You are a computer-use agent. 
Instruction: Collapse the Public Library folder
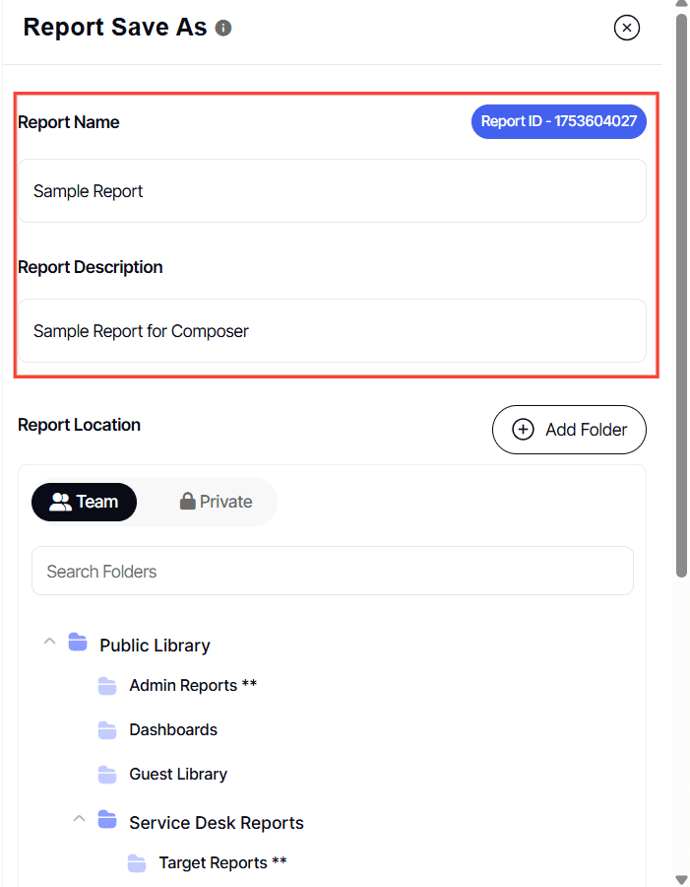[48, 643]
